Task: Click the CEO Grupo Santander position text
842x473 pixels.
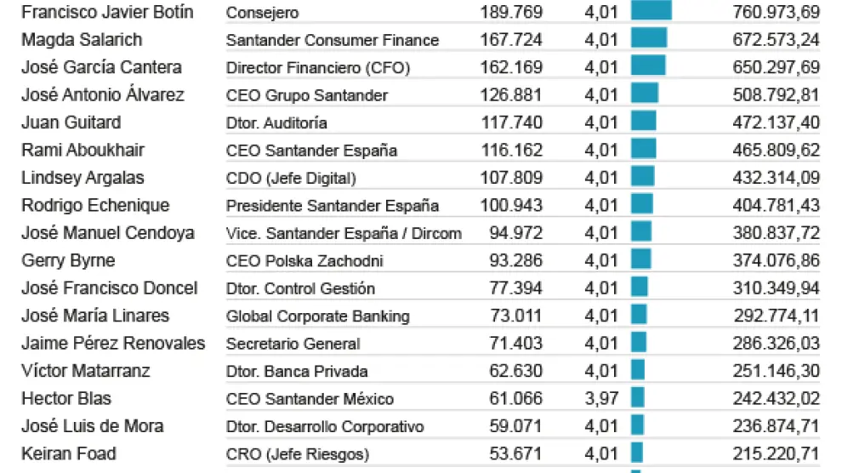Action: (307, 95)
